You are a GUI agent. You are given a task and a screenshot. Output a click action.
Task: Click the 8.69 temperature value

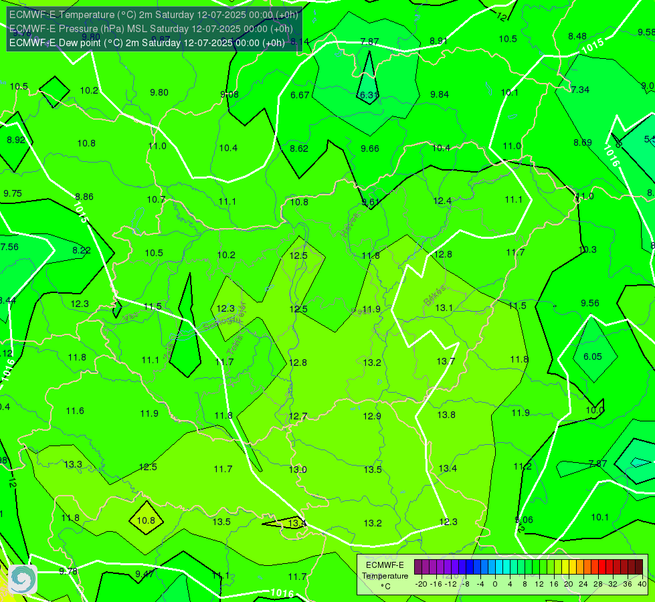(583, 143)
